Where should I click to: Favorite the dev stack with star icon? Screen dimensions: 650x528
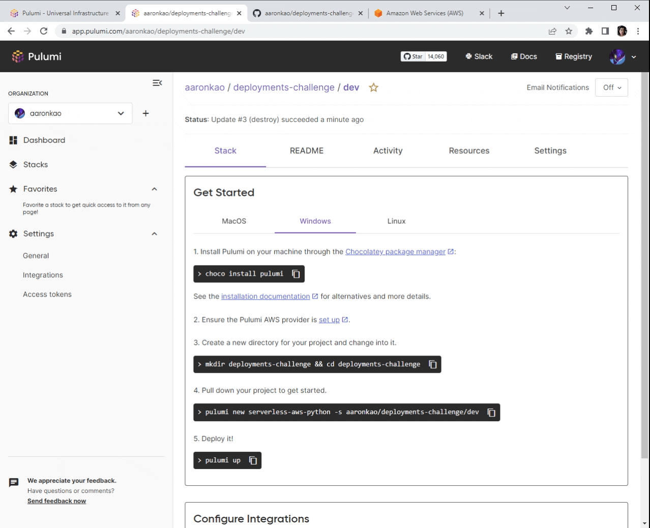(374, 87)
